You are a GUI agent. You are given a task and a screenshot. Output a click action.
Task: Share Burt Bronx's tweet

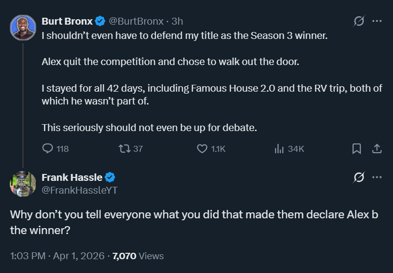376,149
